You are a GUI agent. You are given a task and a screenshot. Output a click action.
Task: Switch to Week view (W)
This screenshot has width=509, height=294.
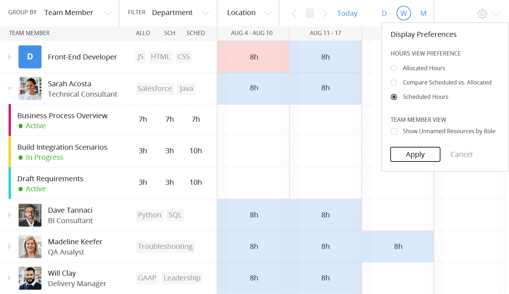pyautogui.click(x=404, y=13)
